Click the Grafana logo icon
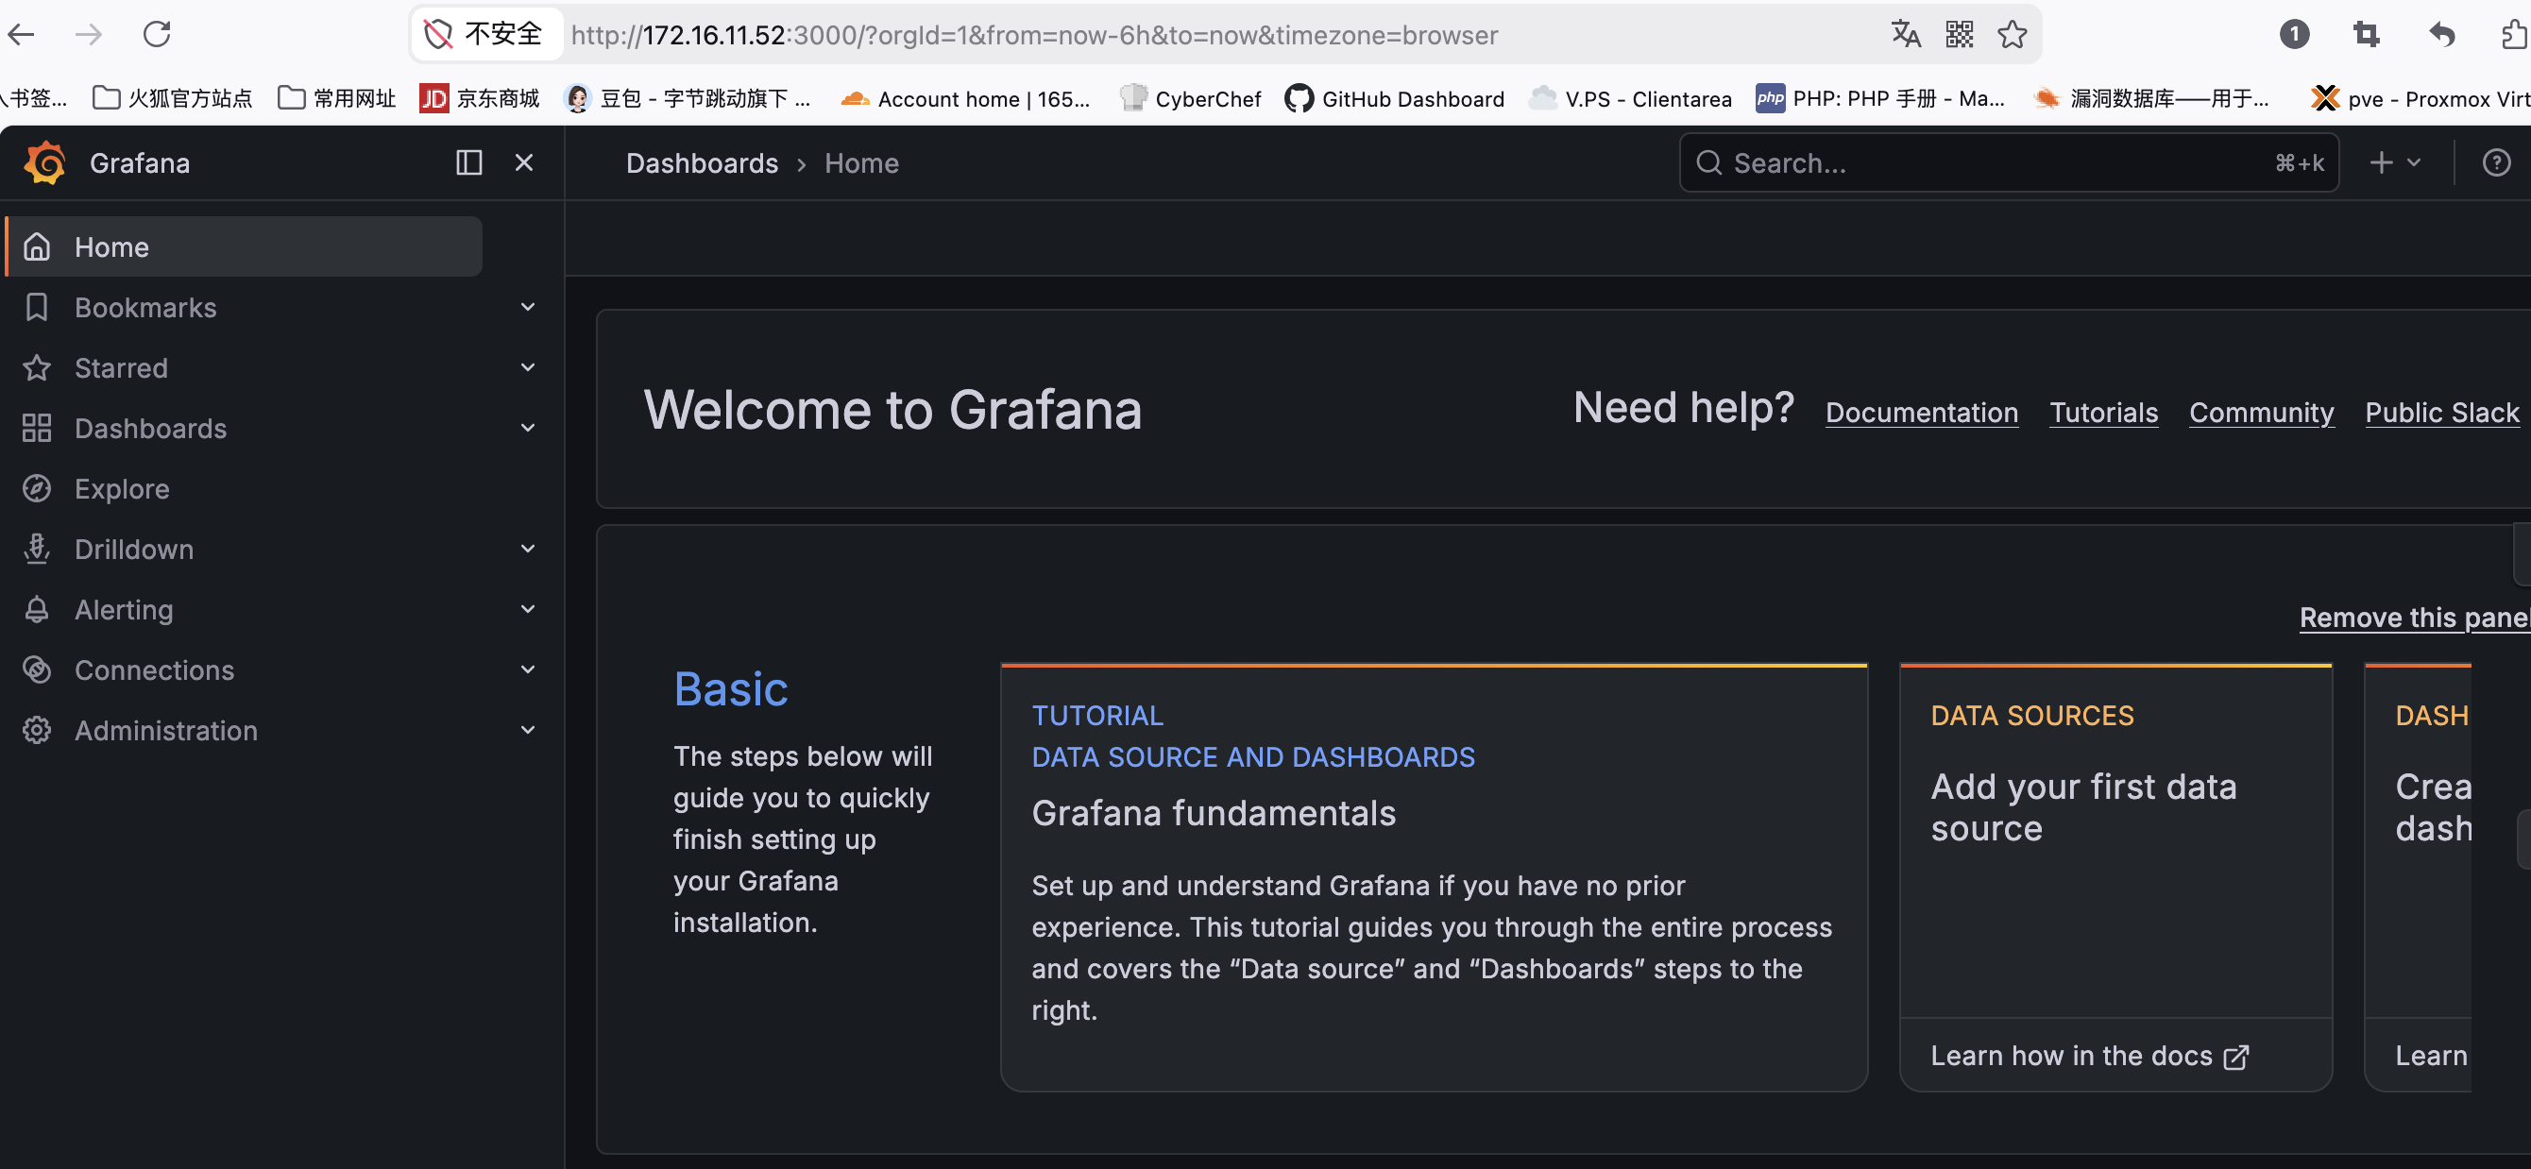The image size is (2531, 1169). pyautogui.click(x=45, y=162)
